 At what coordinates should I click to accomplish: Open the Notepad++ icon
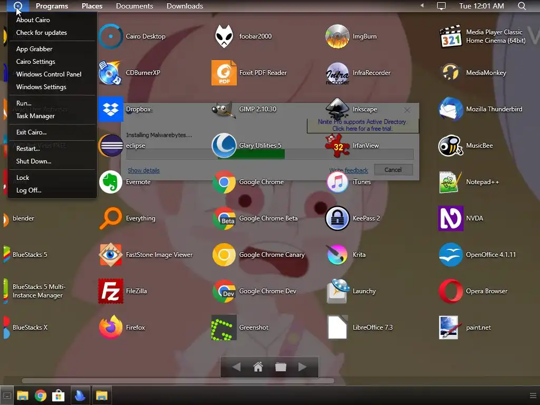(x=450, y=182)
